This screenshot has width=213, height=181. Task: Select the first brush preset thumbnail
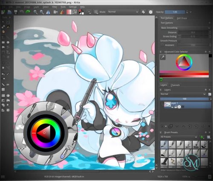164,144
